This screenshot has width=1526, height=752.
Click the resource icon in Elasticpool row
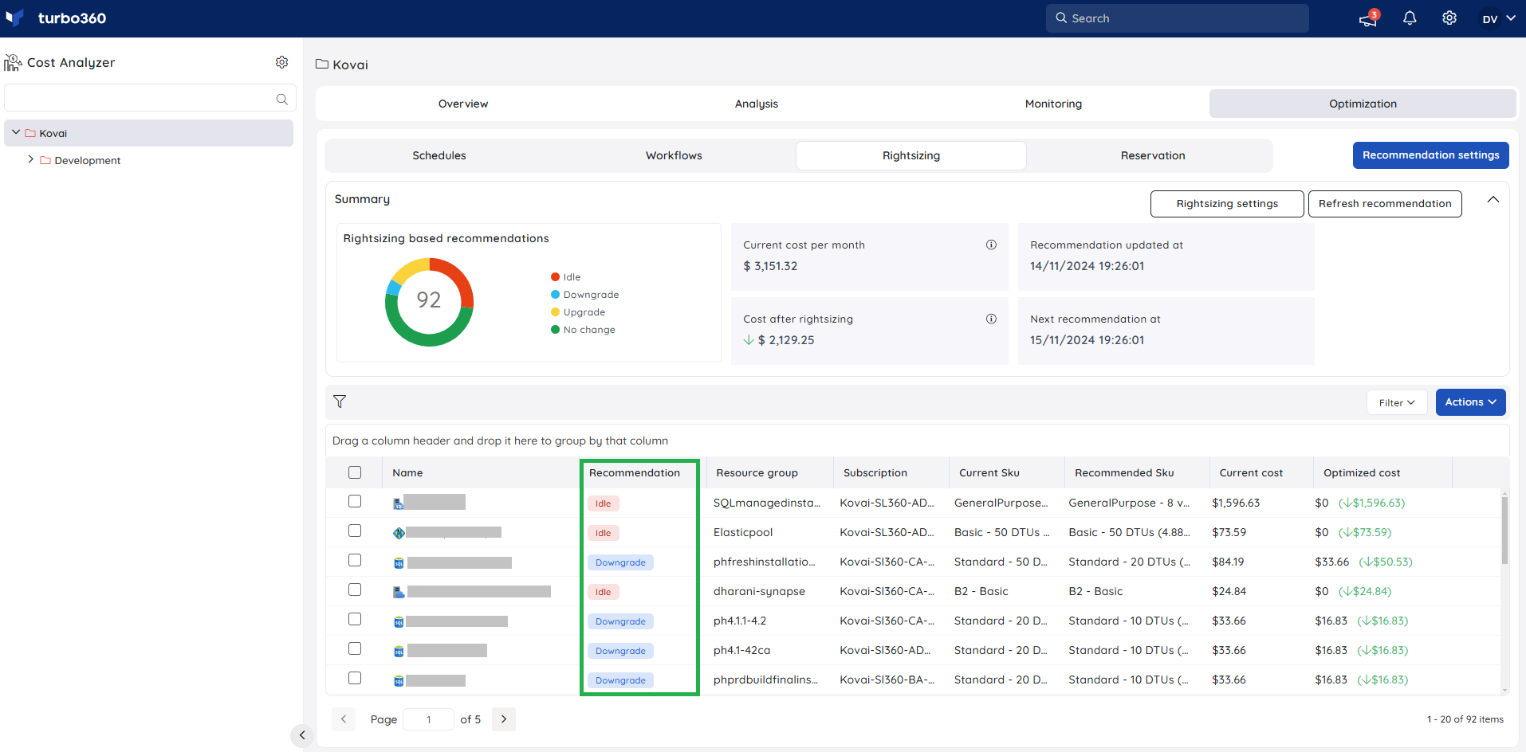[x=399, y=533]
